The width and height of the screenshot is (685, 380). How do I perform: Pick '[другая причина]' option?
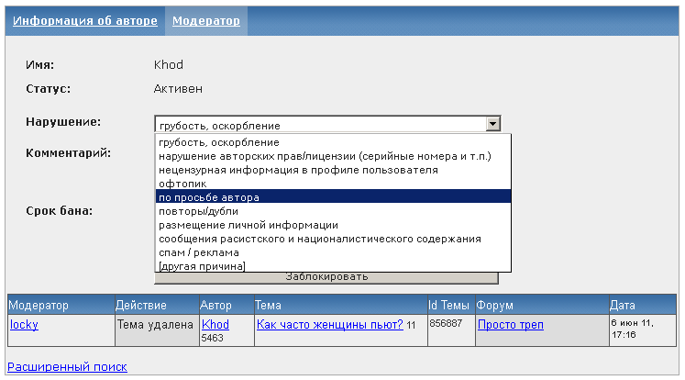[x=202, y=266]
